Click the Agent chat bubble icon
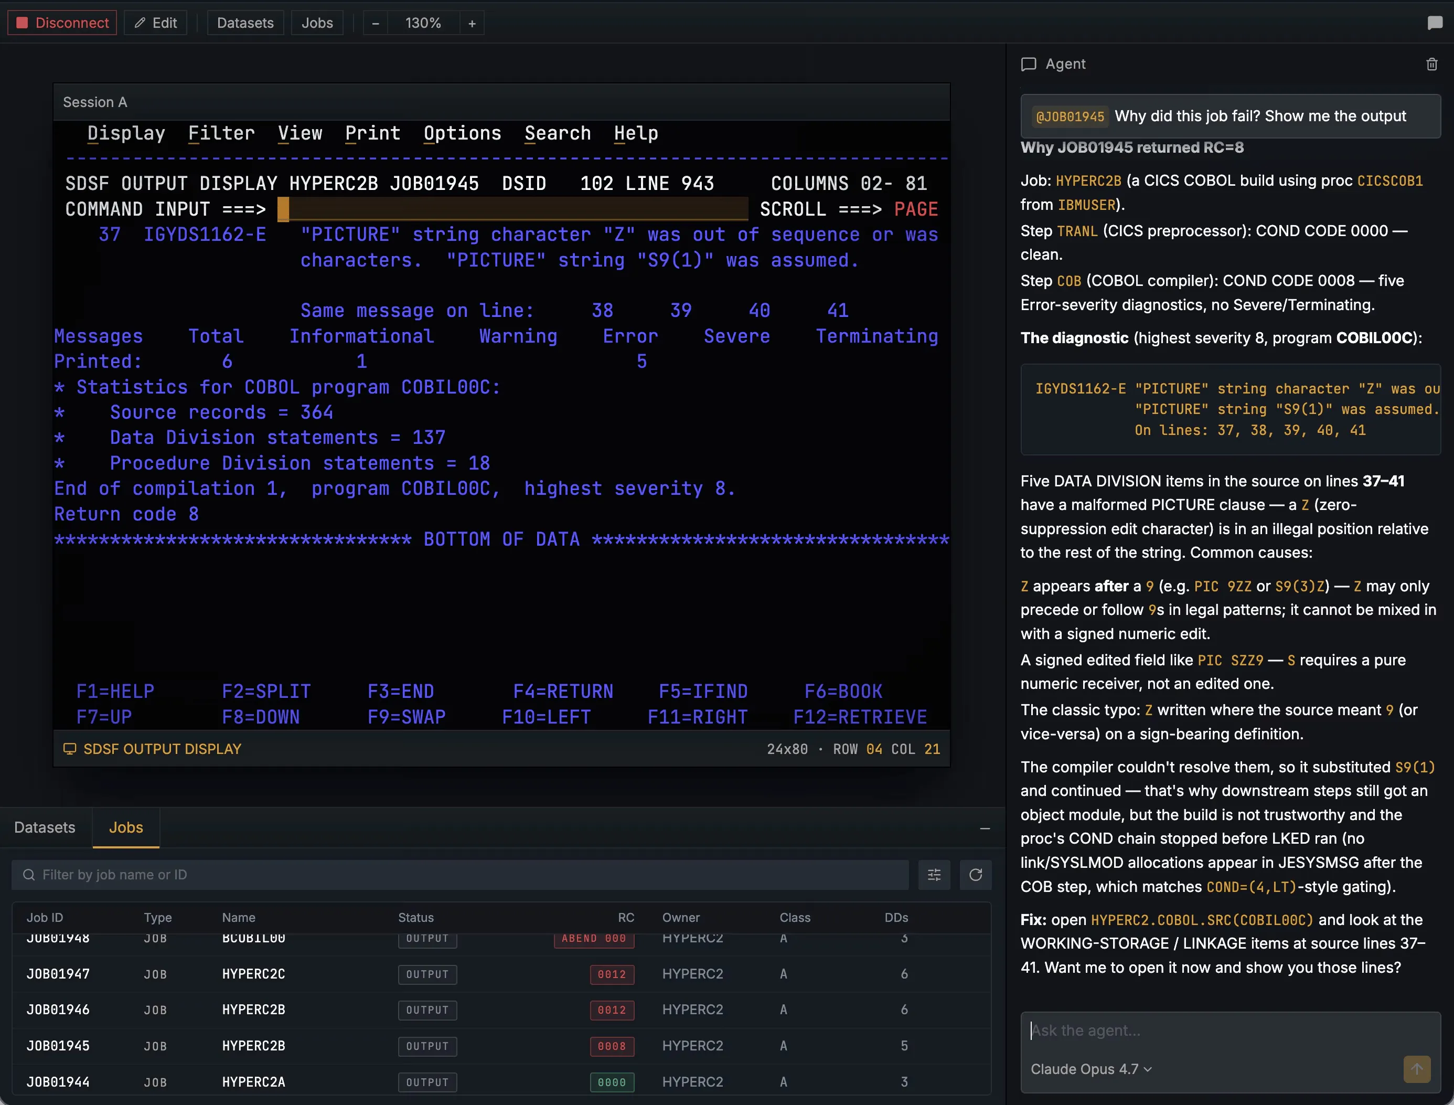 click(x=1029, y=64)
